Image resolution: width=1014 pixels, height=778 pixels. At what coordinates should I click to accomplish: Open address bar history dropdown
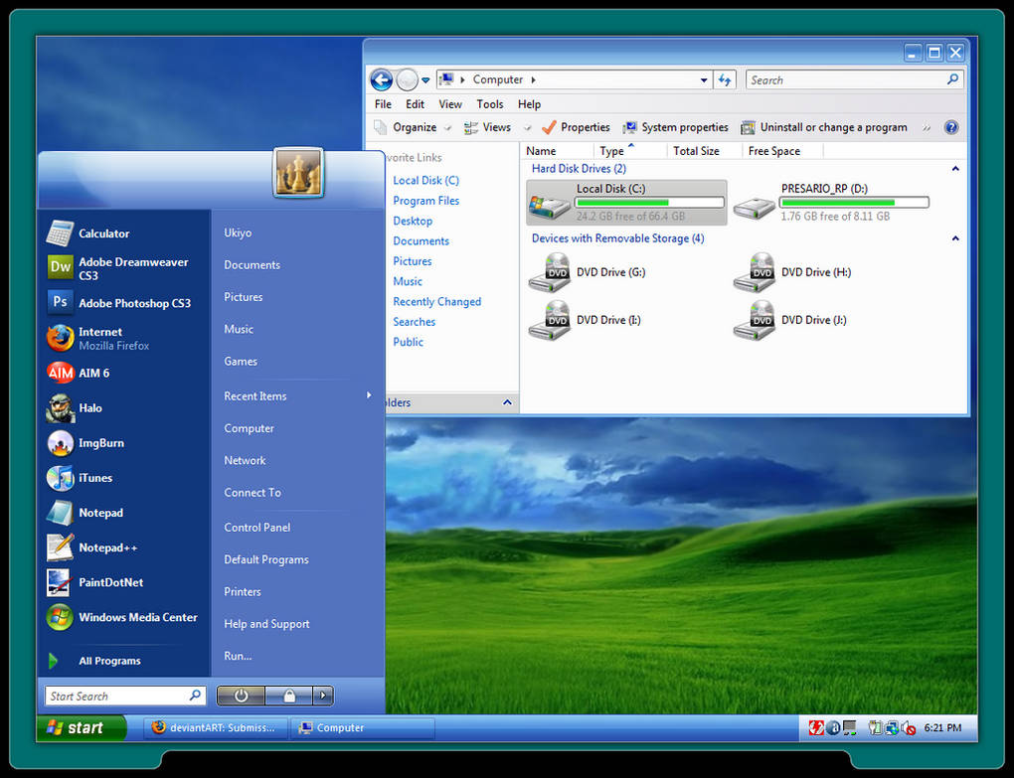(x=704, y=80)
